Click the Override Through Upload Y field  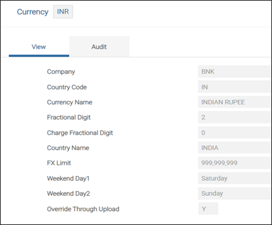(208, 209)
